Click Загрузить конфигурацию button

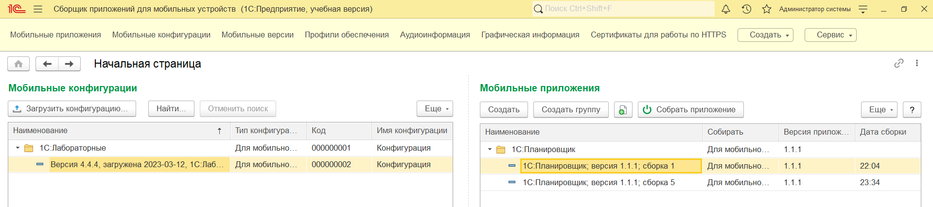pyautogui.click(x=72, y=109)
